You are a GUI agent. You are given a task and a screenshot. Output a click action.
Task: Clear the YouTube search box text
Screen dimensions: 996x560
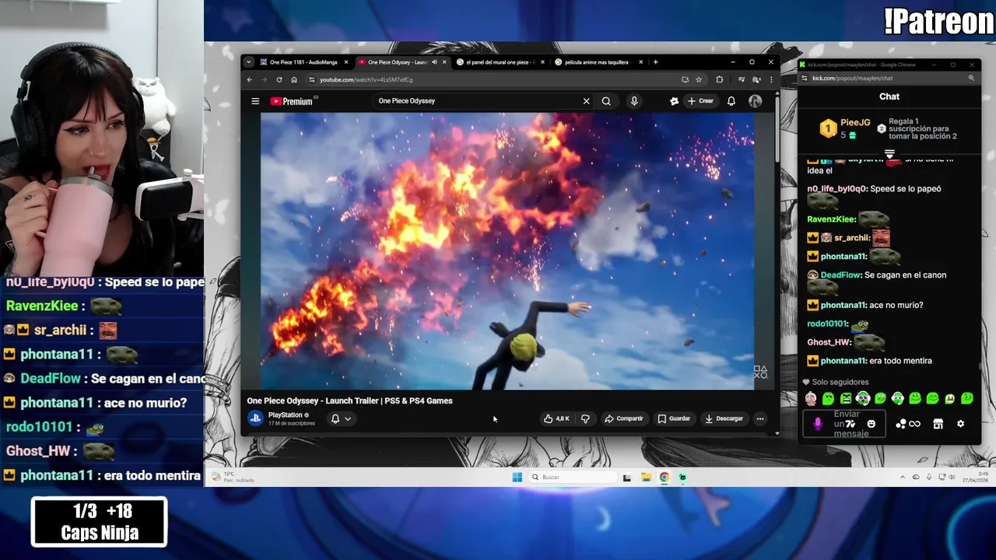tap(587, 101)
